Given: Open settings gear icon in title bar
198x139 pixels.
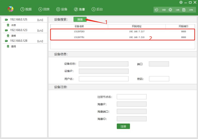Looking at the screenshot, I should (181, 2).
